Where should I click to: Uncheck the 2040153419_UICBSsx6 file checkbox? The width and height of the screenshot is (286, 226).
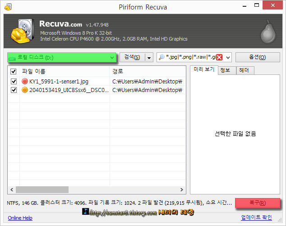point(14,90)
